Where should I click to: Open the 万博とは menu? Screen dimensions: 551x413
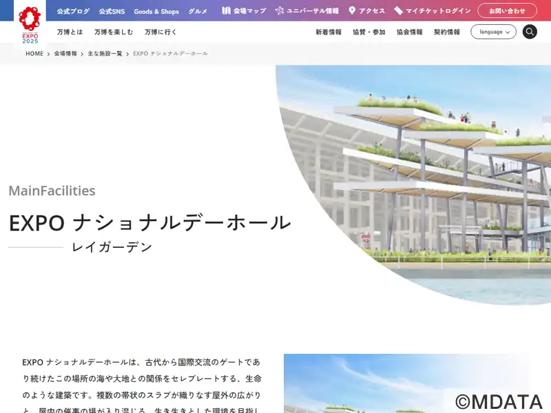[x=70, y=32]
